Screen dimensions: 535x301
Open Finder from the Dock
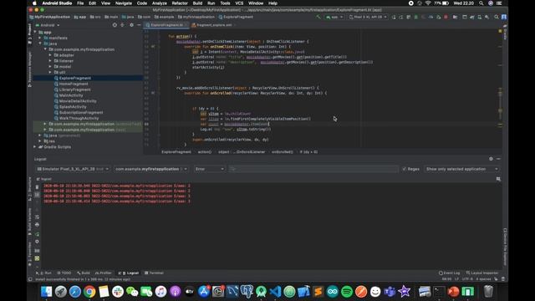click(x=47, y=292)
